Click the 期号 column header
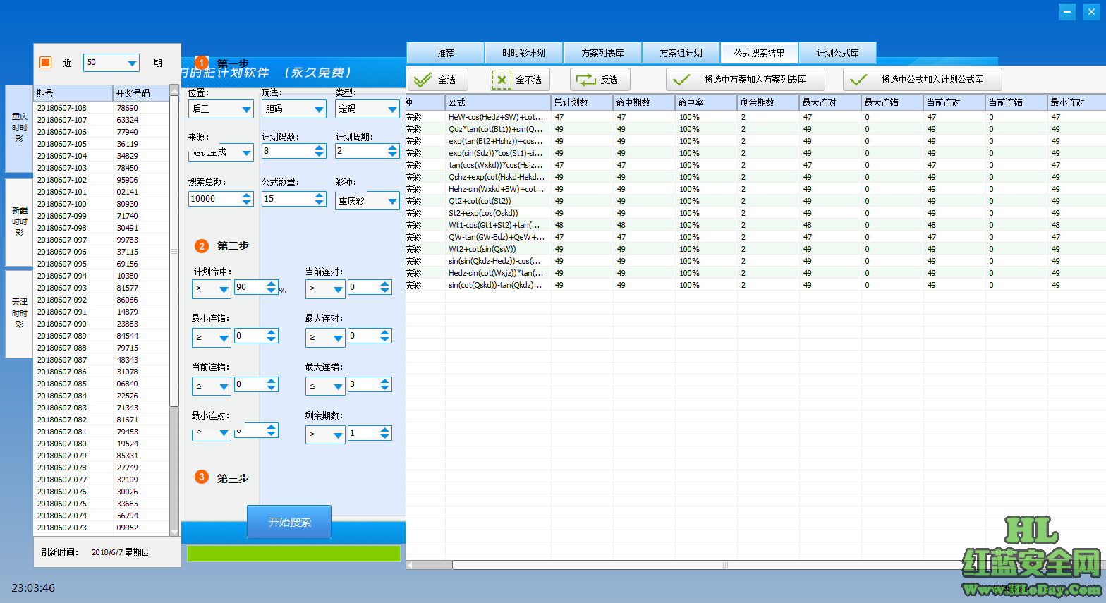Viewport: 1106px width, 603px height. coord(73,93)
